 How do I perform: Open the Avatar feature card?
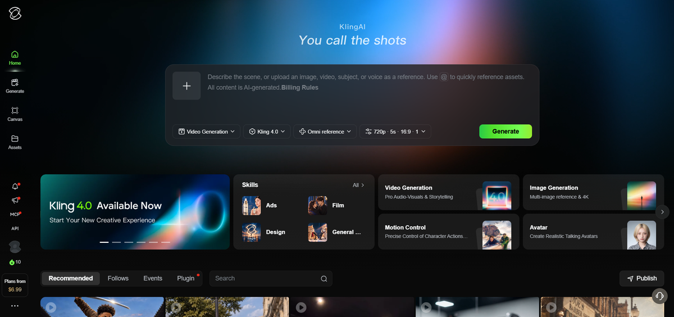click(593, 232)
